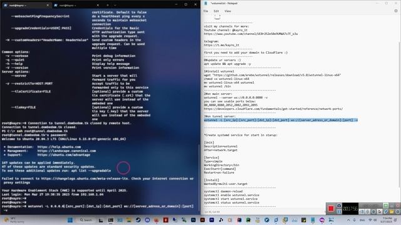This screenshot has width=401, height=225.
Task: Click 'ExecStart=[command]' line in Notepad
Action: click(x=220, y=169)
